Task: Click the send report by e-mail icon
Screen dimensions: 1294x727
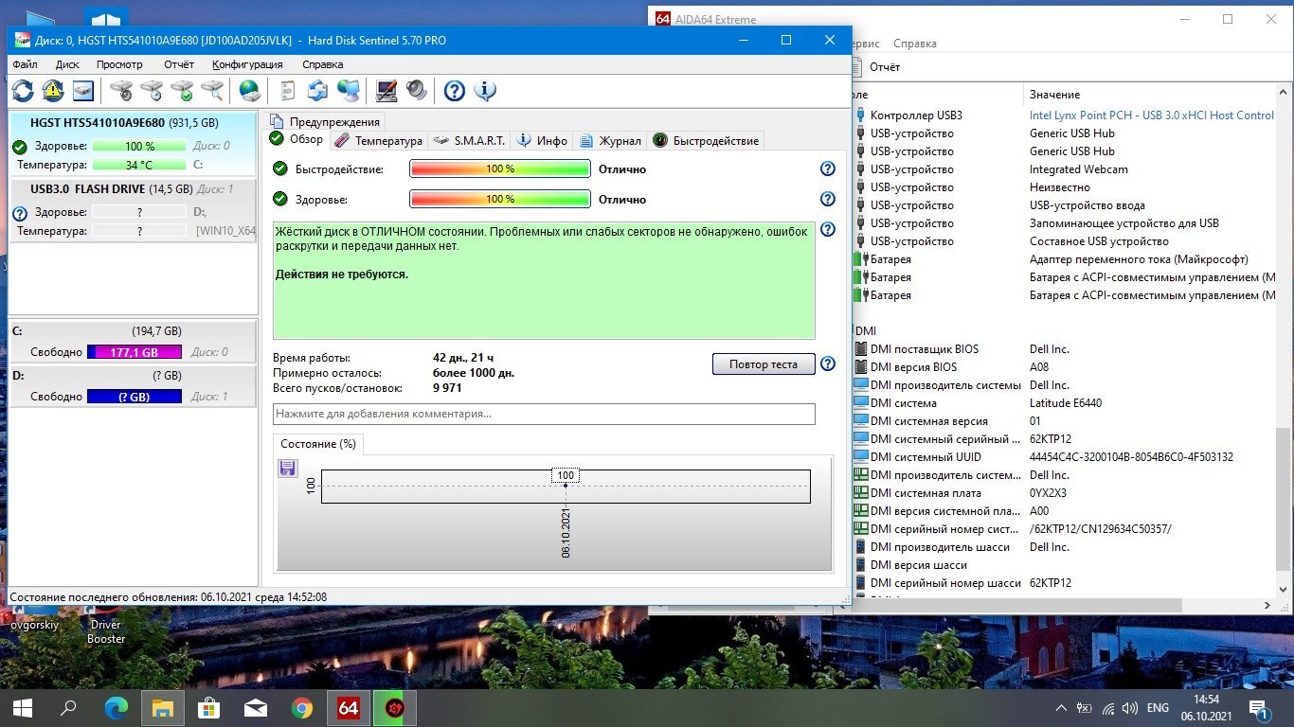Action: (x=318, y=91)
